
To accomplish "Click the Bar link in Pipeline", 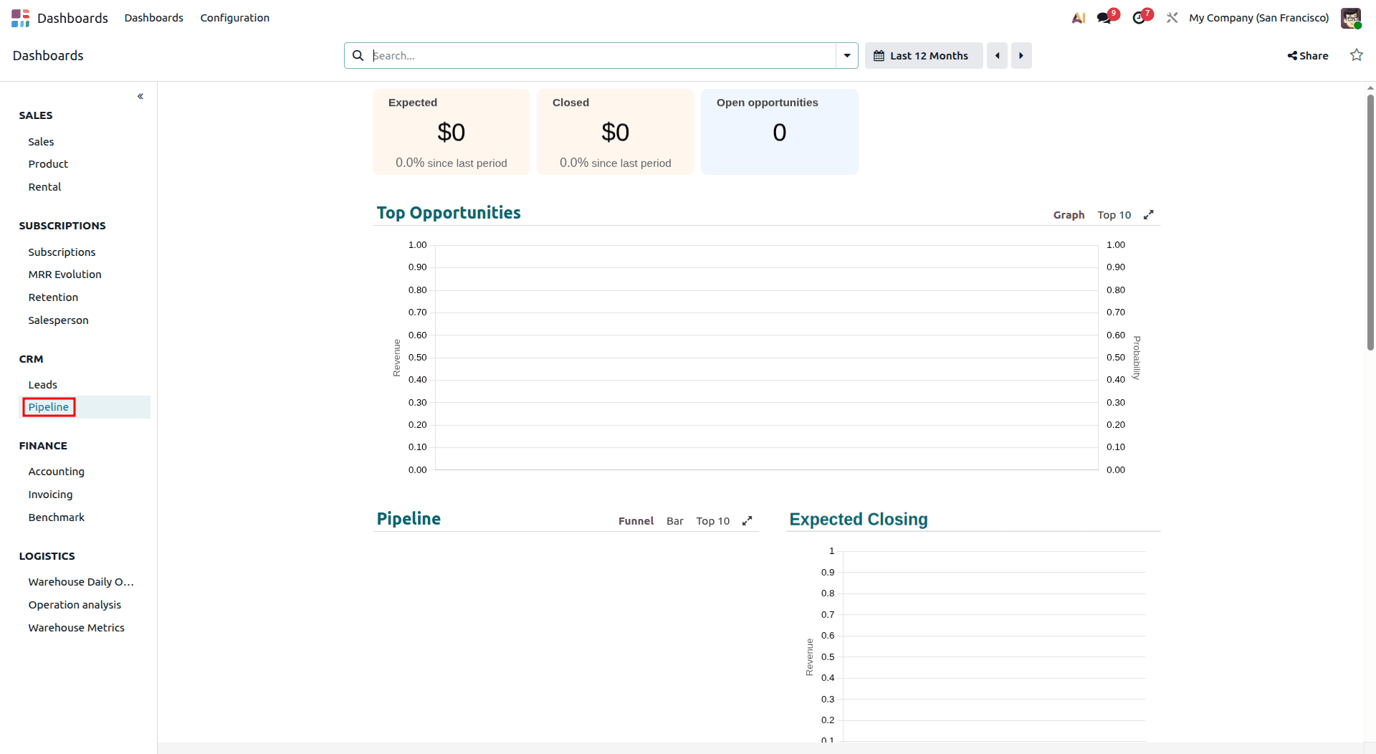I will coord(674,521).
